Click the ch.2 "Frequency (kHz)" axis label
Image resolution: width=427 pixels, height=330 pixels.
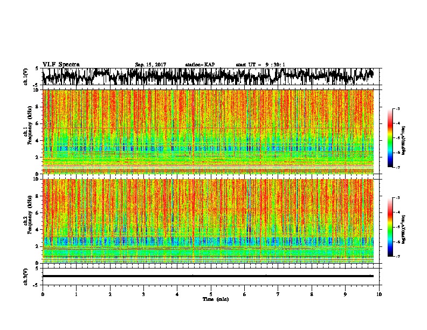click(30, 215)
